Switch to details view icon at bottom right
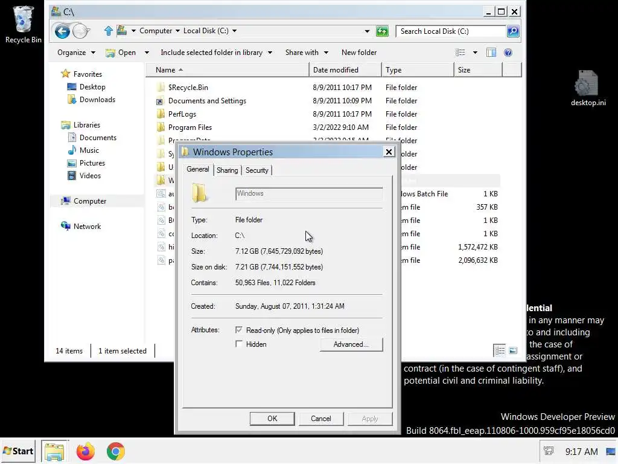Screen dimensions: 618x464 [x=500, y=350]
